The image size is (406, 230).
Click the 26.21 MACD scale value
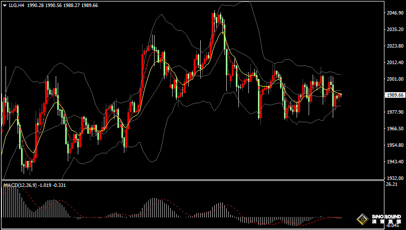pos(391,184)
